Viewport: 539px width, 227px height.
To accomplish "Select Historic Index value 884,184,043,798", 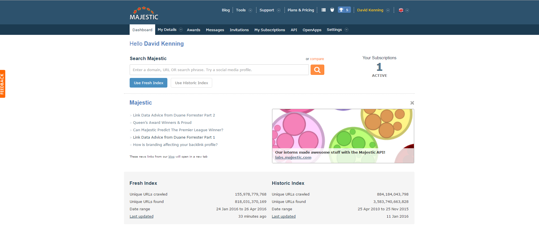I will [393, 194].
